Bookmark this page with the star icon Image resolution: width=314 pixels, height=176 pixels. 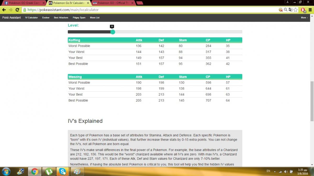pos(295,10)
